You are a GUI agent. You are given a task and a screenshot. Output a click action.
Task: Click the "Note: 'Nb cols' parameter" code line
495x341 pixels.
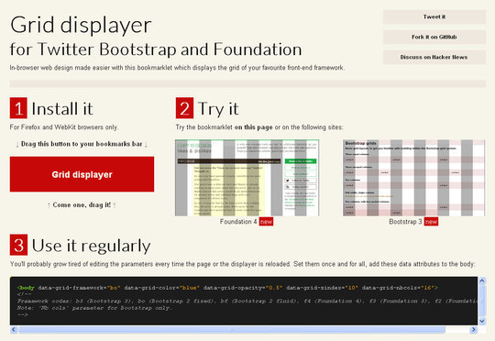(94, 307)
